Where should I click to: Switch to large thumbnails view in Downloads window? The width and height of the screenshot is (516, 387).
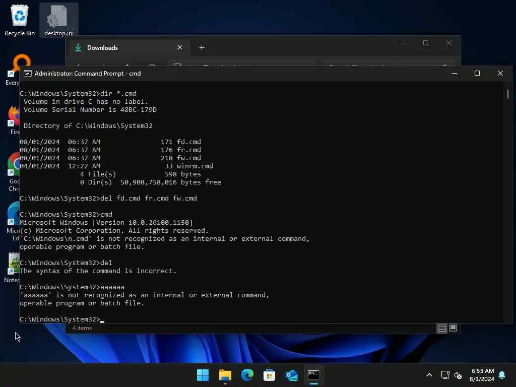(453, 328)
